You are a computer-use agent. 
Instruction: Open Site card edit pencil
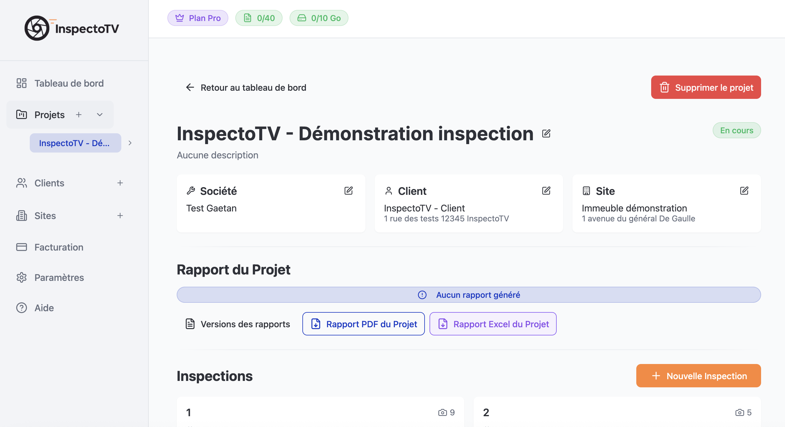pyautogui.click(x=744, y=191)
